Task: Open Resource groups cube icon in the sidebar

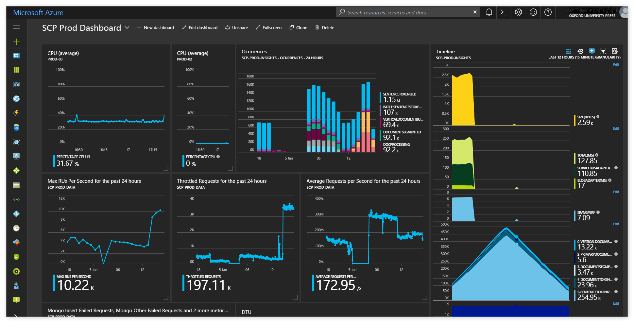Action: pos(16,84)
